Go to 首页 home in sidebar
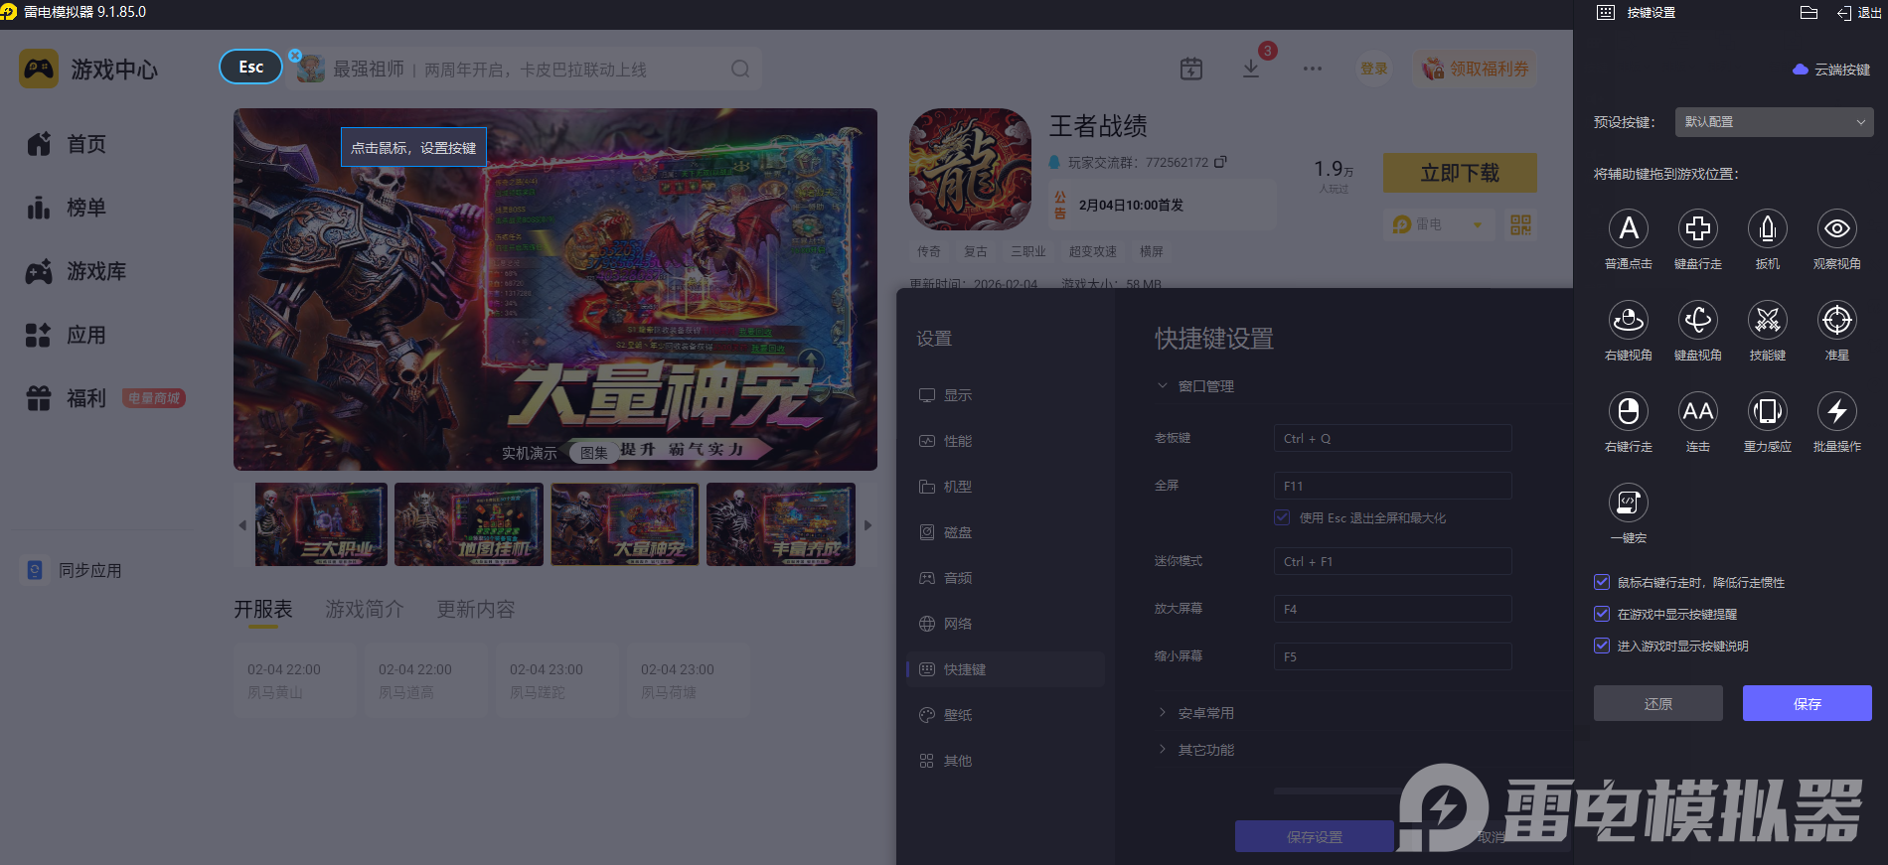 tap(66, 144)
